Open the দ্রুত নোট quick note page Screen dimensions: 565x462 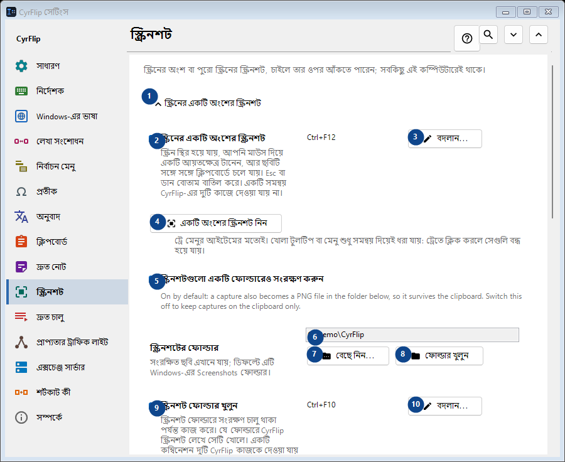tap(67, 267)
